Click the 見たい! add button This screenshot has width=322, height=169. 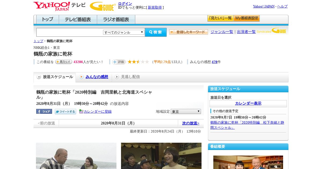point(64,62)
